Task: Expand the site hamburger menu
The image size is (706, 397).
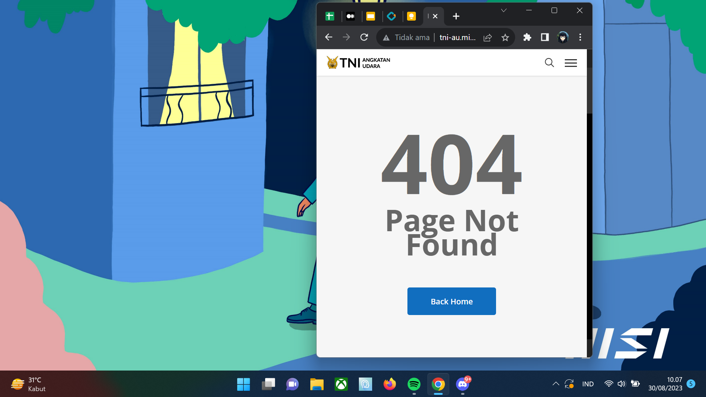Action: coord(571,63)
